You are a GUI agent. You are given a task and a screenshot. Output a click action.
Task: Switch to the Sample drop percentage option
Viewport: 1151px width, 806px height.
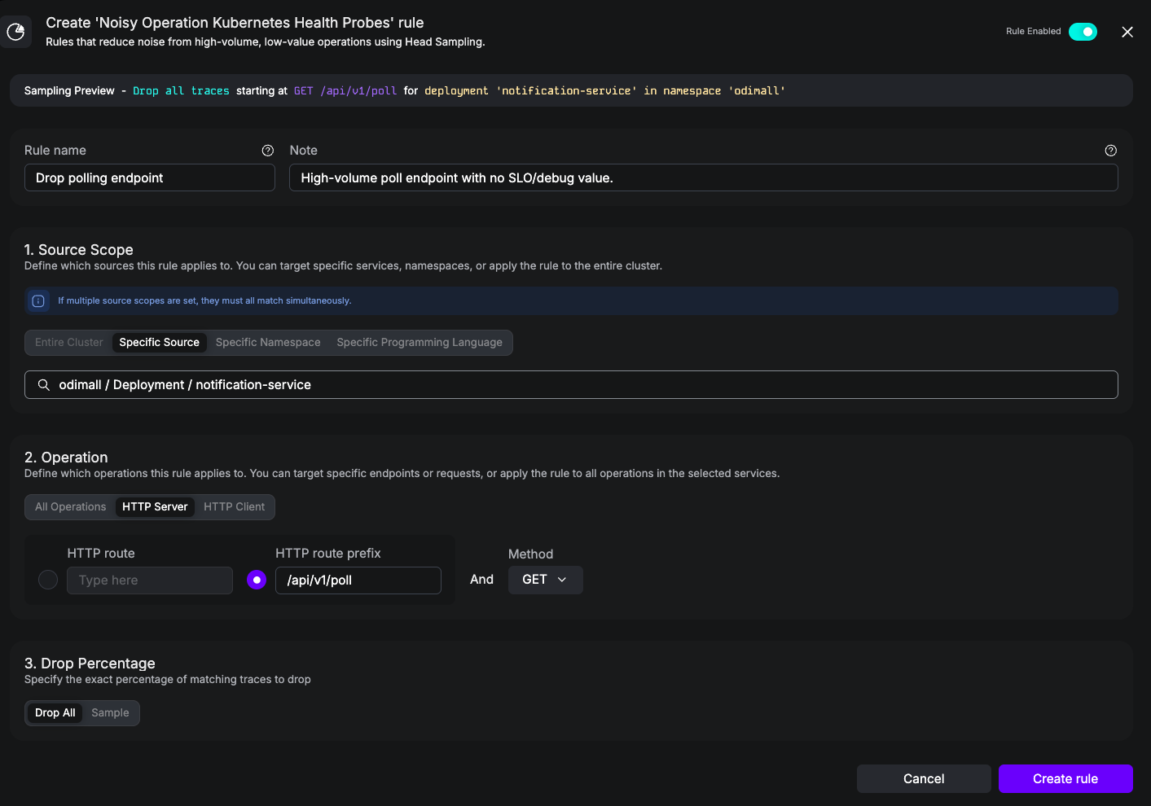tap(110, 713)
